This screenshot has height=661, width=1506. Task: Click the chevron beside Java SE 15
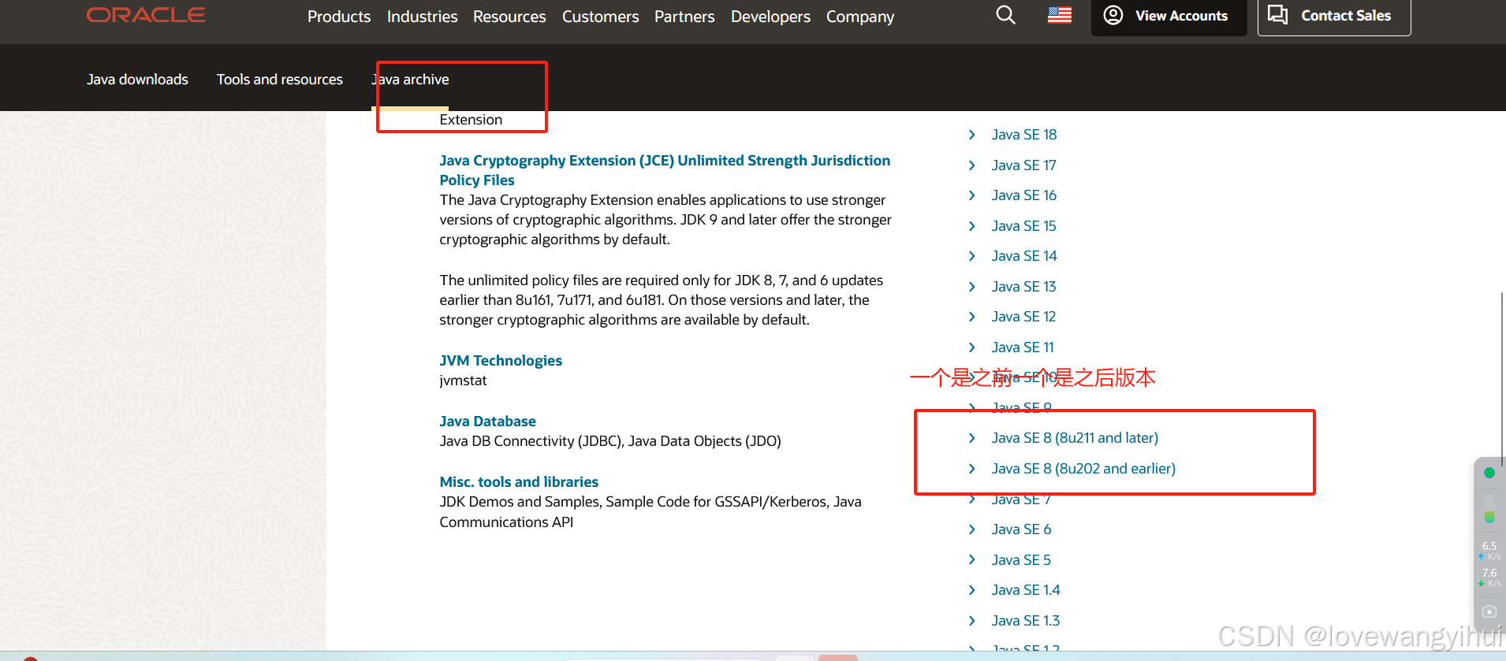click(971, 226)
